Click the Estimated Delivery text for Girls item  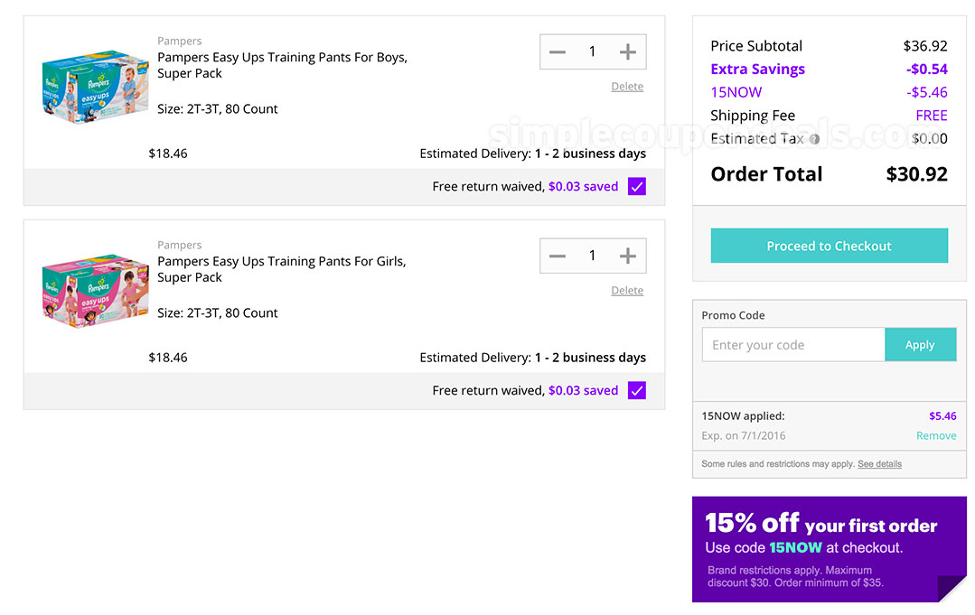[x=532, y=358]
